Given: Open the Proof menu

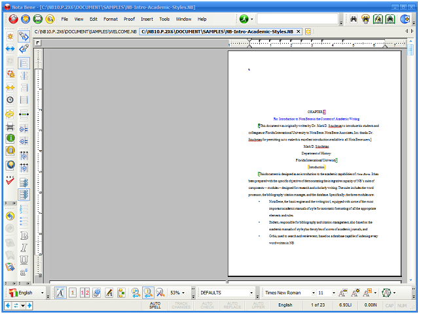Looking at the screenshot, I should coord(129,19).
